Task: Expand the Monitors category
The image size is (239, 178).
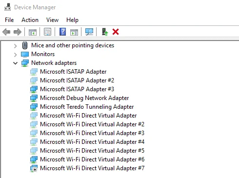Action: pos(16,55)
